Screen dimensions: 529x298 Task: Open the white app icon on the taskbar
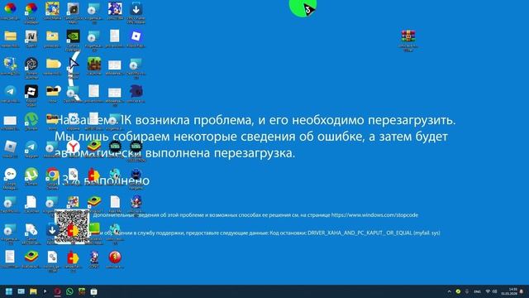point(93,291)
